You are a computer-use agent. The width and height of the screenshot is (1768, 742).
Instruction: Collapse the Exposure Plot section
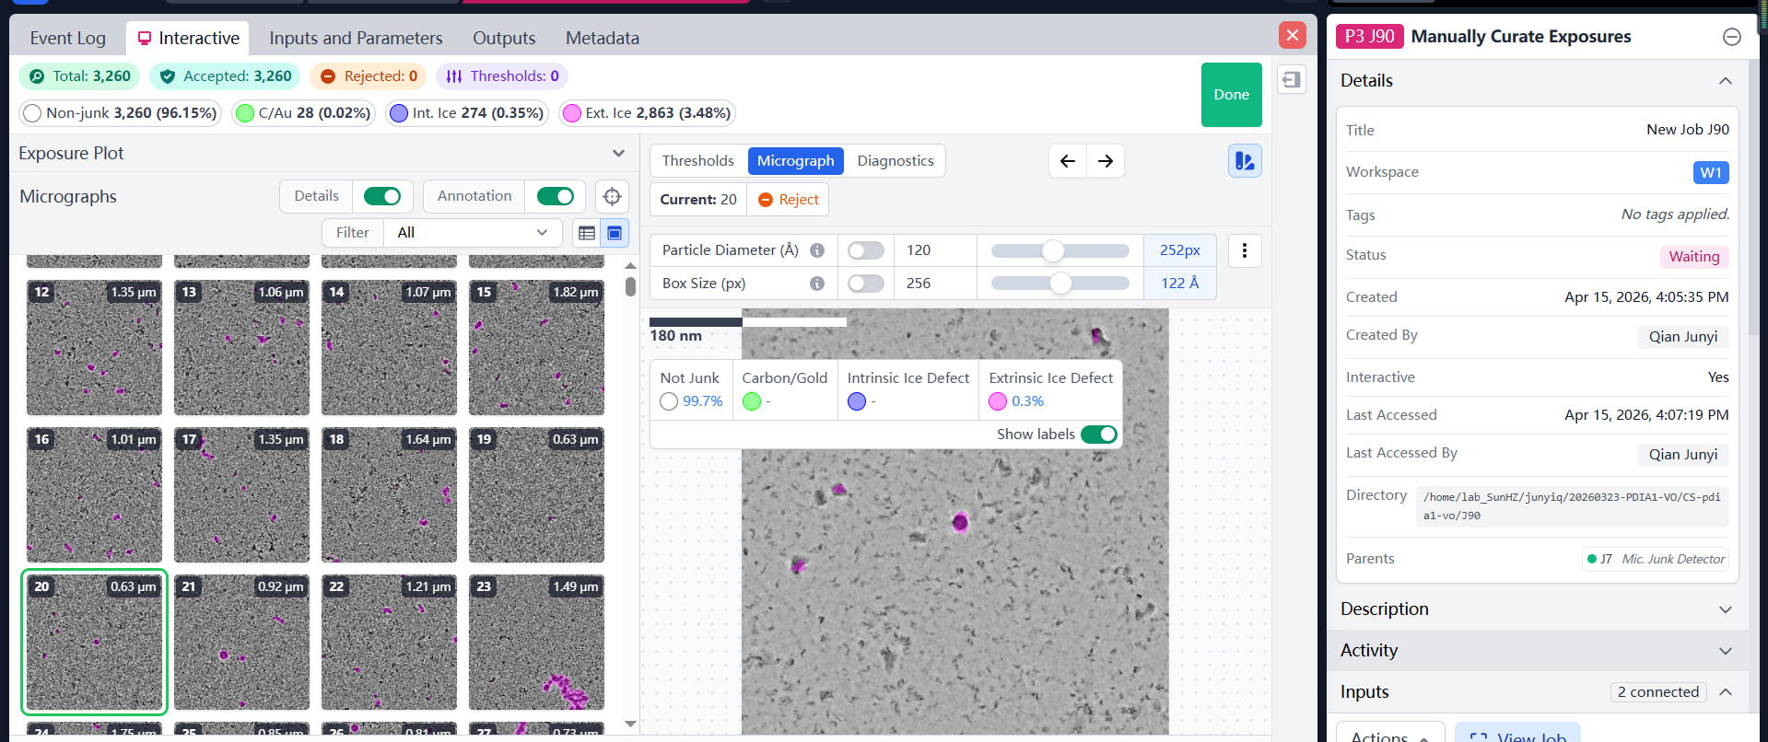[618, 154]
